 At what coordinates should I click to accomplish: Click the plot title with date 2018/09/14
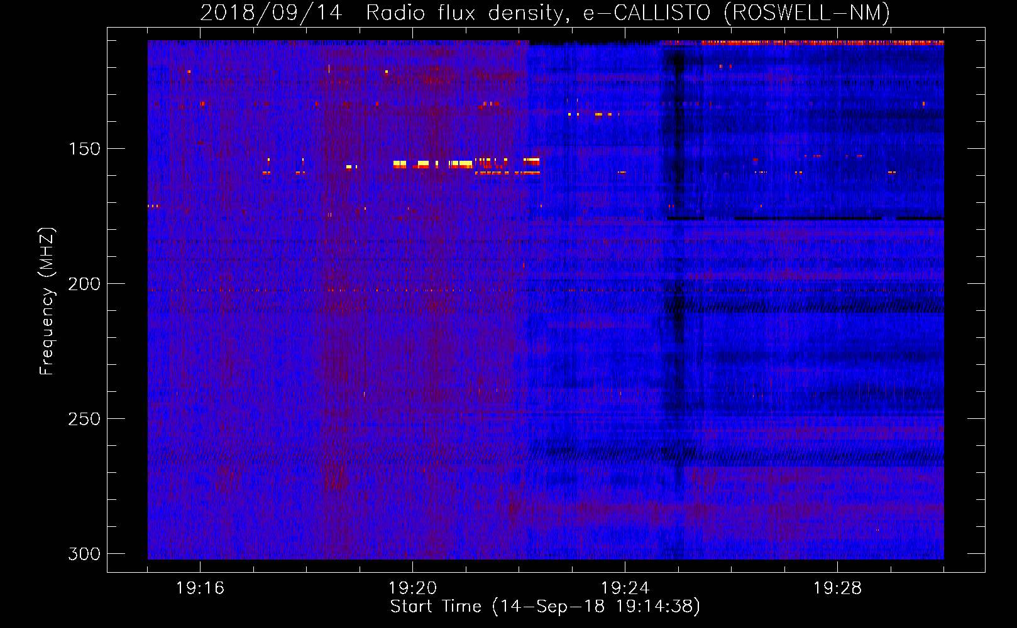[545, 13]
